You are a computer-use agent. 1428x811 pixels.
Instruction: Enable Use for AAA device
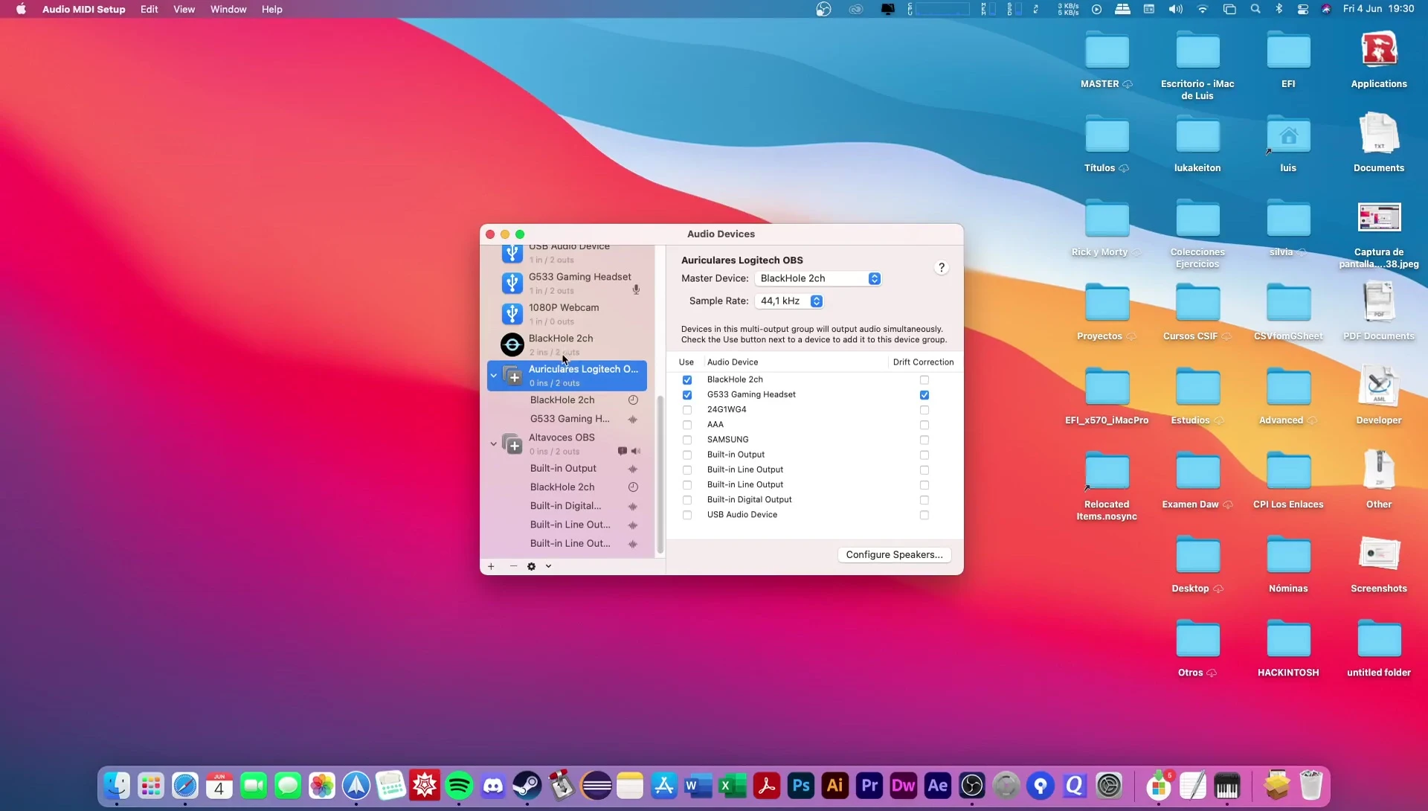pyautogui.click(x=687, y=425)
